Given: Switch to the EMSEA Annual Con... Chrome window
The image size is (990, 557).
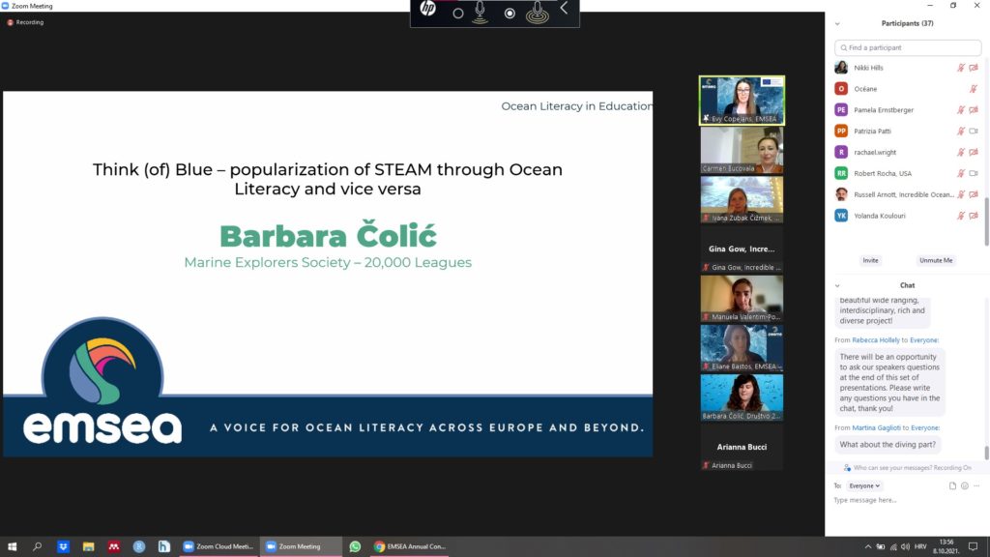Looking at the screenshot, I should click(x=410, y=546).
